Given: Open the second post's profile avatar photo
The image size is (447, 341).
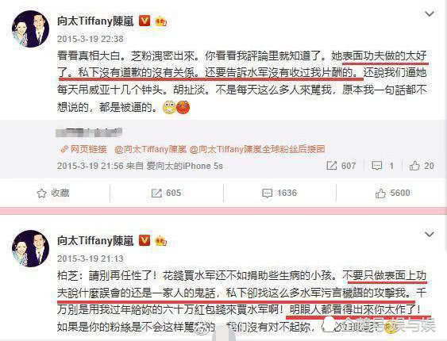Looking at the screenshot, I should click(30, 248).
